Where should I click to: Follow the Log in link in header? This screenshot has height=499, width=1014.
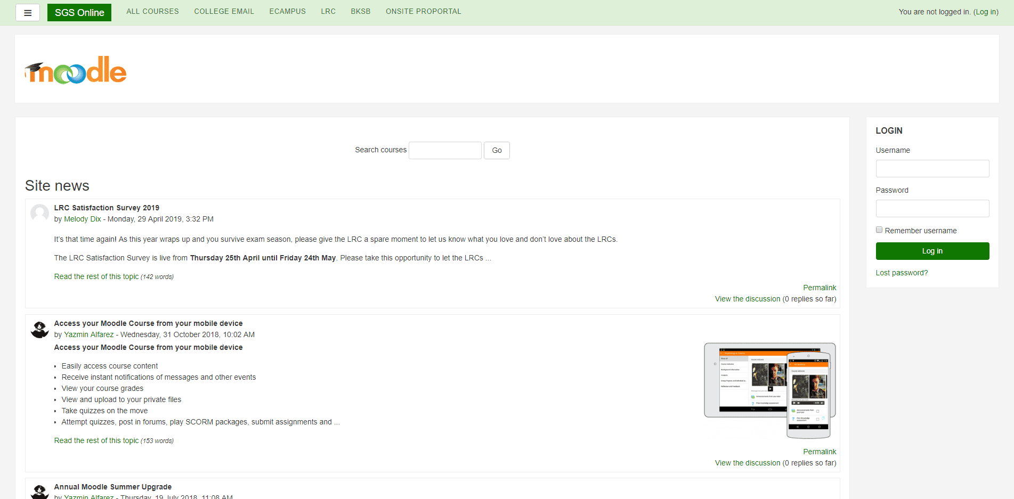click(x=986, y=12)
